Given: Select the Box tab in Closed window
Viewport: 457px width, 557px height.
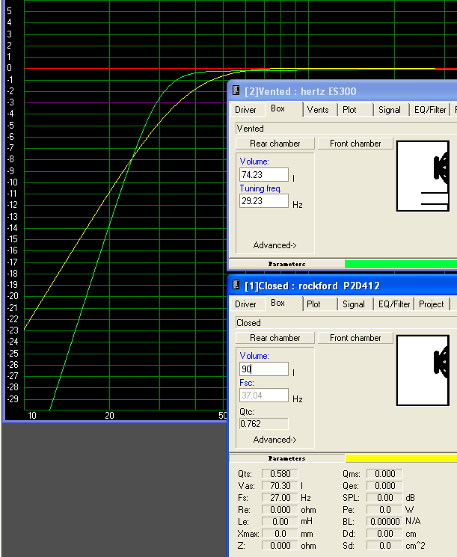Looking at the screenshot, I should click(x=278, y=303).
